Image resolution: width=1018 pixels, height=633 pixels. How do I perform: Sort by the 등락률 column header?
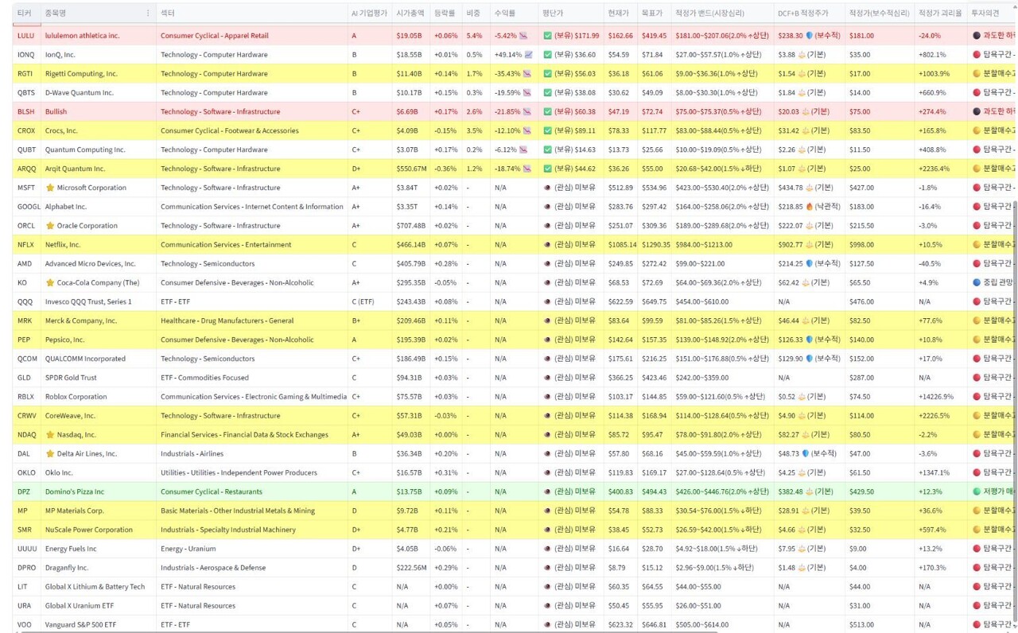[x=444, y=14]
